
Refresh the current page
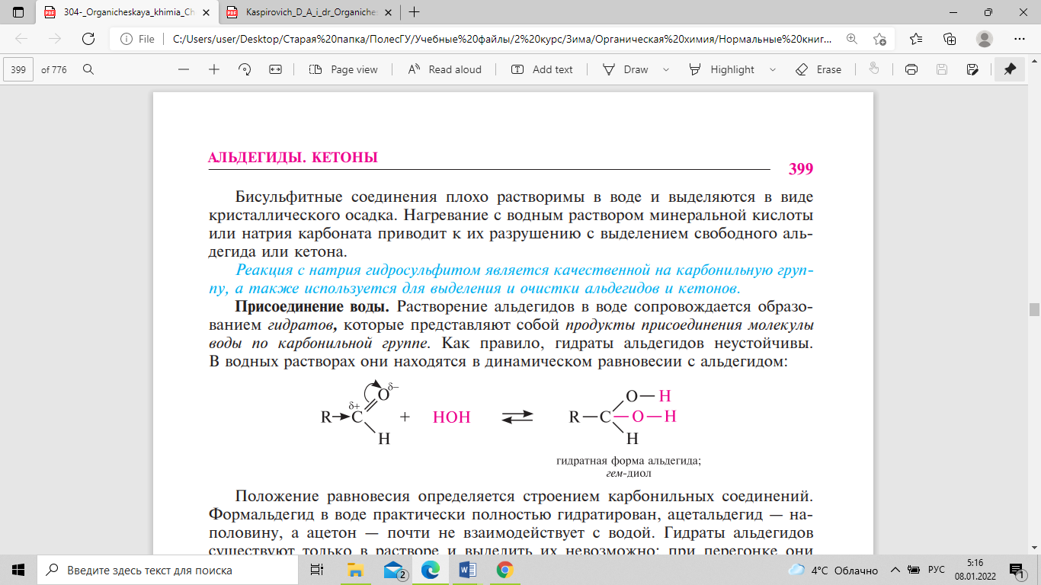tap(88, 39)
